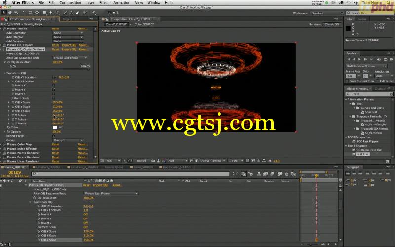Click the Preview play button
This screenshot has width=395, height=247.
tap(360, 59)
